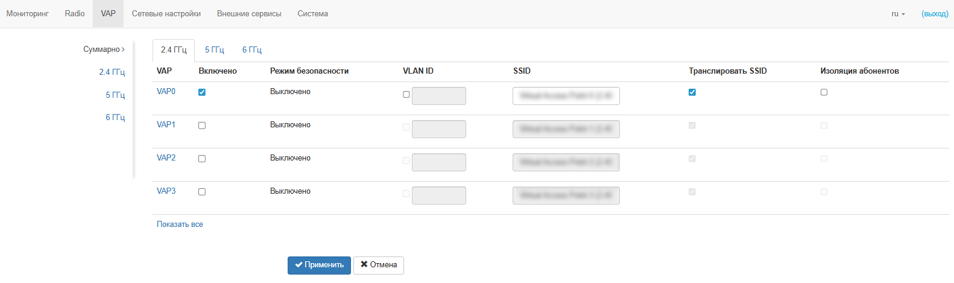Enable the VAP2 checkbox
Screen dimensions: 954x283
coord(202,159)
